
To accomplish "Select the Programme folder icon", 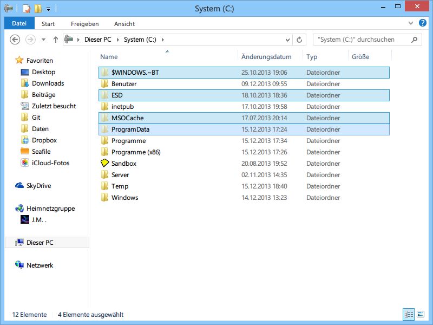I will 104,141.
